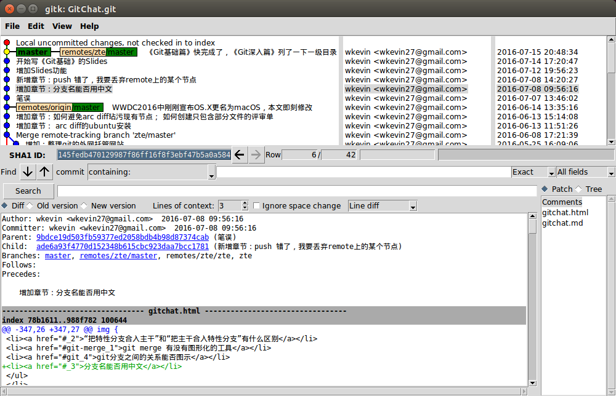Image resolution: width=616 pixels, height=396 pixels.
Task: Click the find previous up arrow
Action: coord(45,172)
